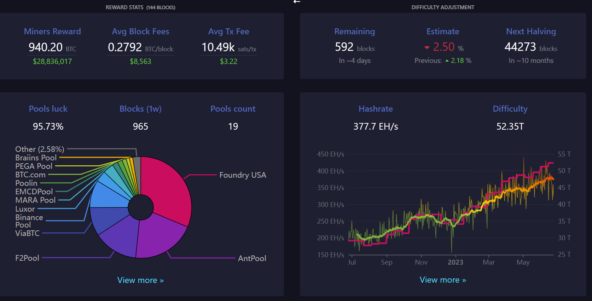Viewport: 592px width, 301px height.
Task: Select the Binance Pool label
Action: coord(29,221)
